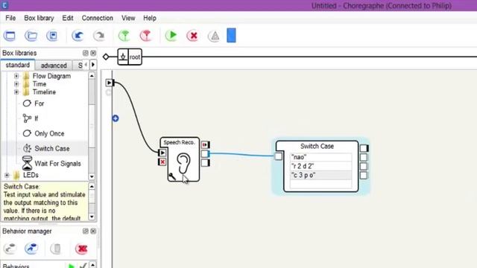
Task: Select Switch Case in the library tree
Action: (x=46, y=149)
